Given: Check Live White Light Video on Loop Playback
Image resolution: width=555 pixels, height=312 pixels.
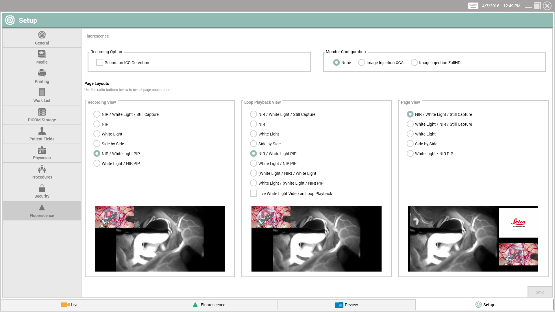Looking at the screenshot, I should 254,193.
